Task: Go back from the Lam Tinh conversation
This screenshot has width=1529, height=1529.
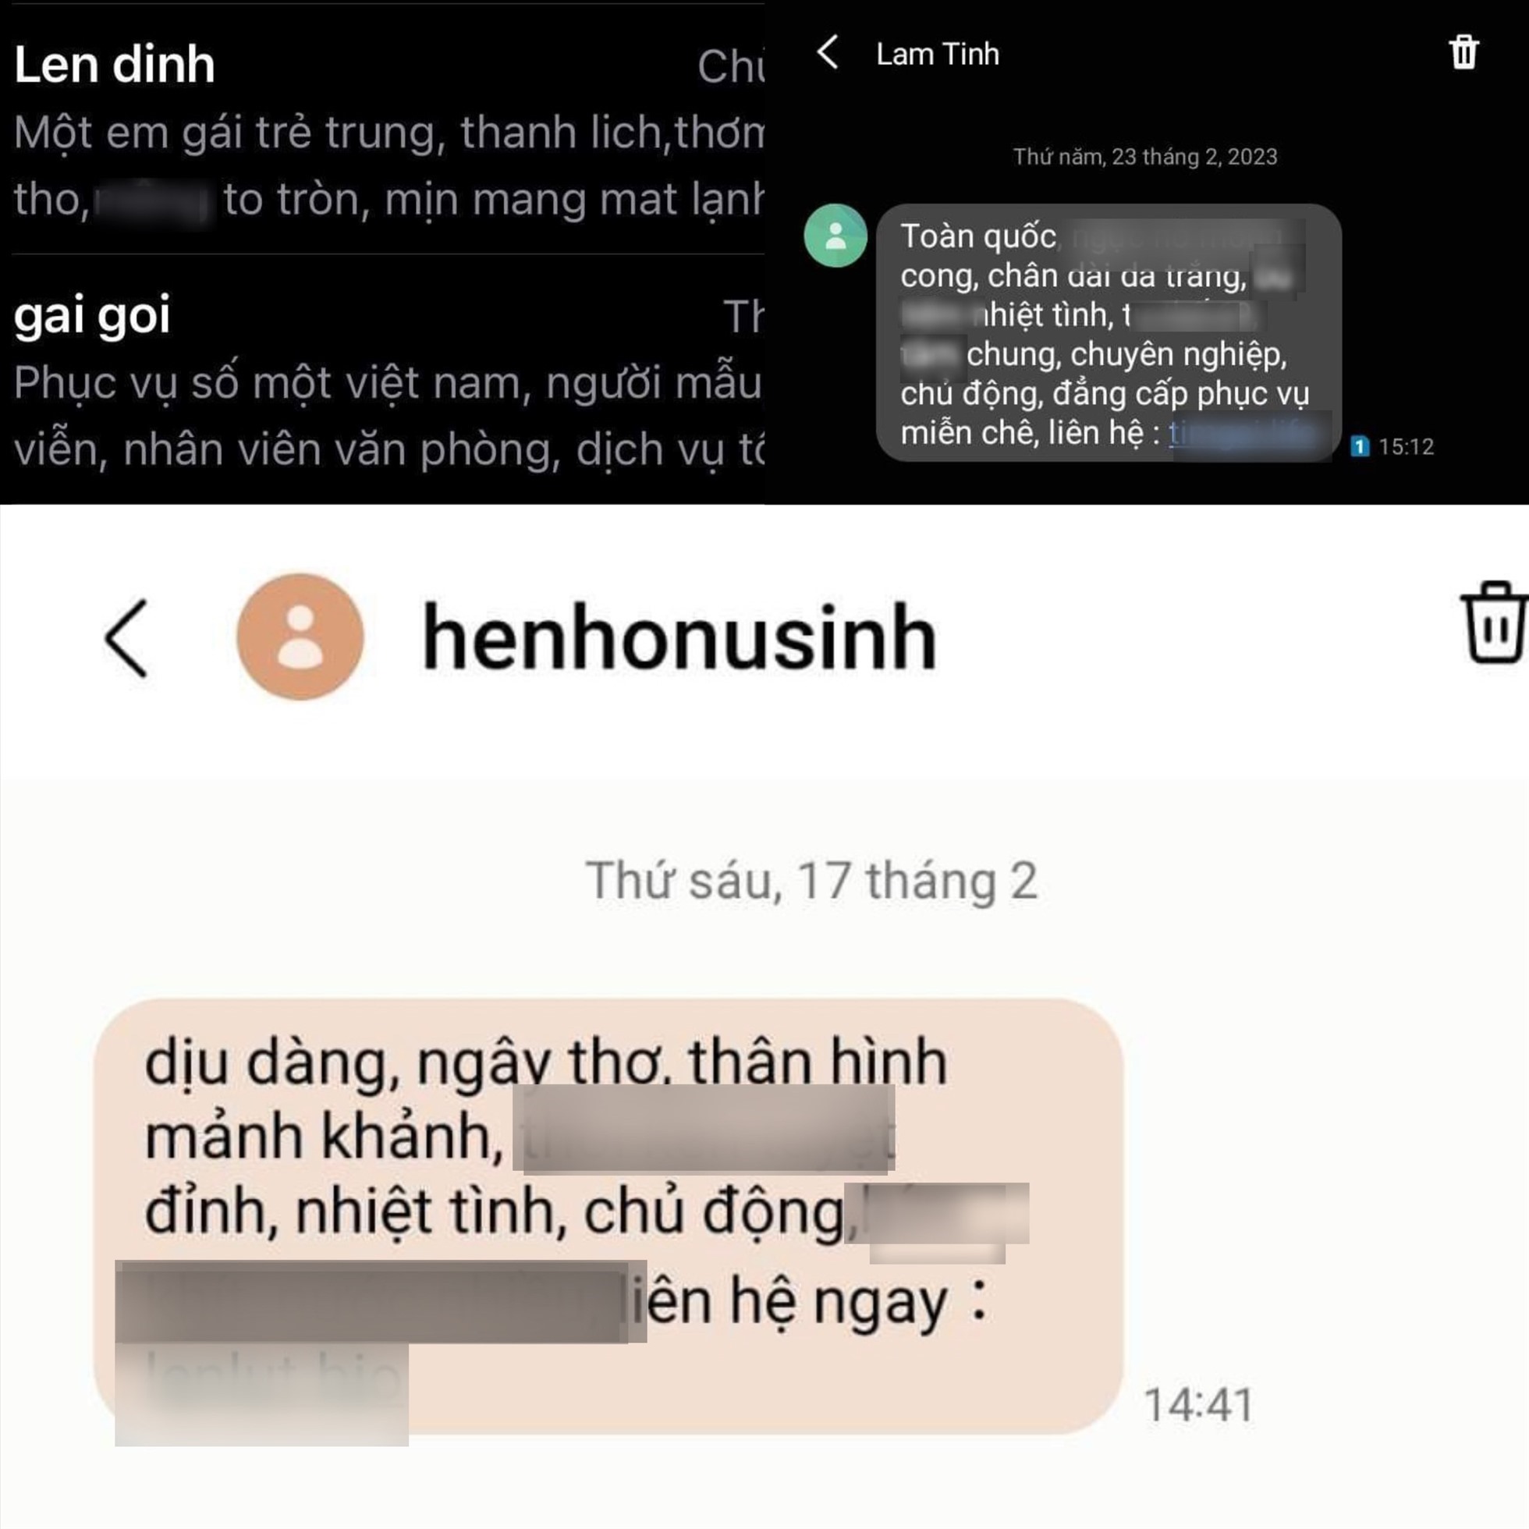Action: [828, 52]
